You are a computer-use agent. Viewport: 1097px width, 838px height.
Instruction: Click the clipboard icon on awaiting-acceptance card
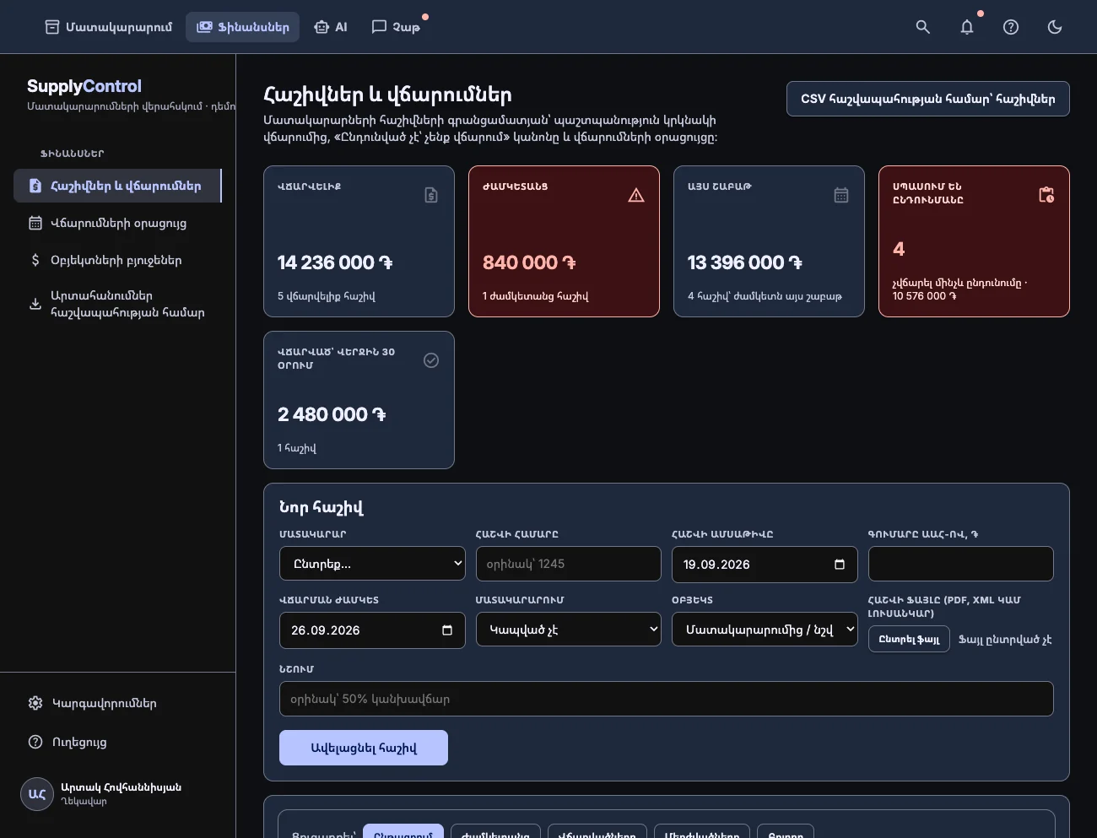click(x=1046, y=195)
